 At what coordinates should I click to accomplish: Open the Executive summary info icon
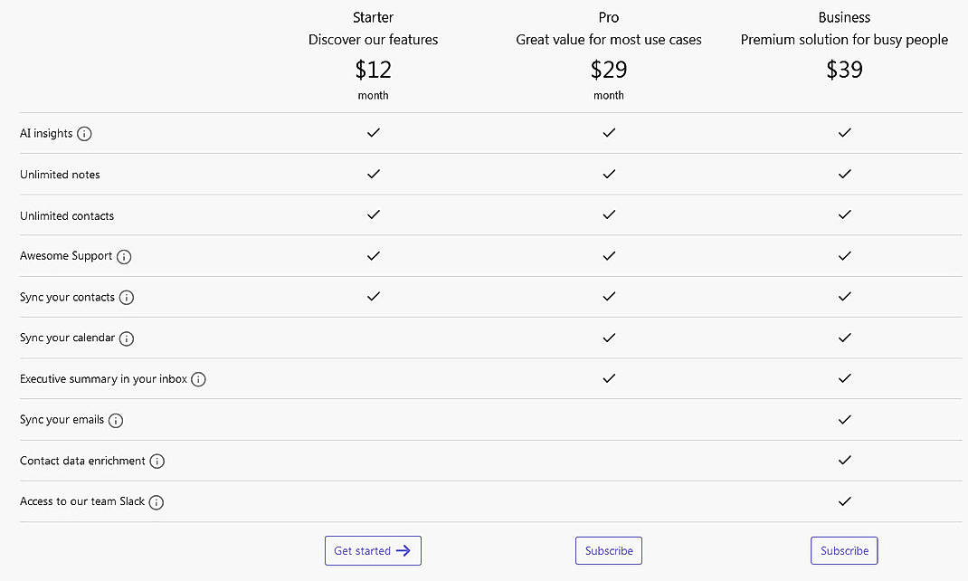click(198, 379)
